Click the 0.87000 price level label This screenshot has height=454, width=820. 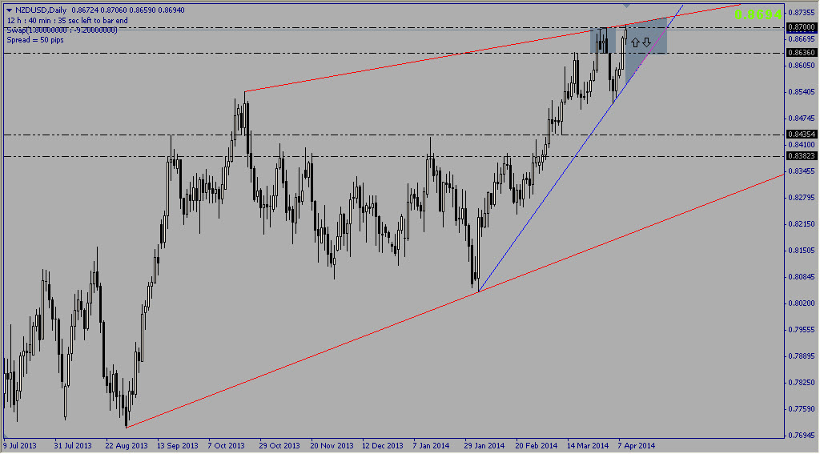(x=801, y=27)
